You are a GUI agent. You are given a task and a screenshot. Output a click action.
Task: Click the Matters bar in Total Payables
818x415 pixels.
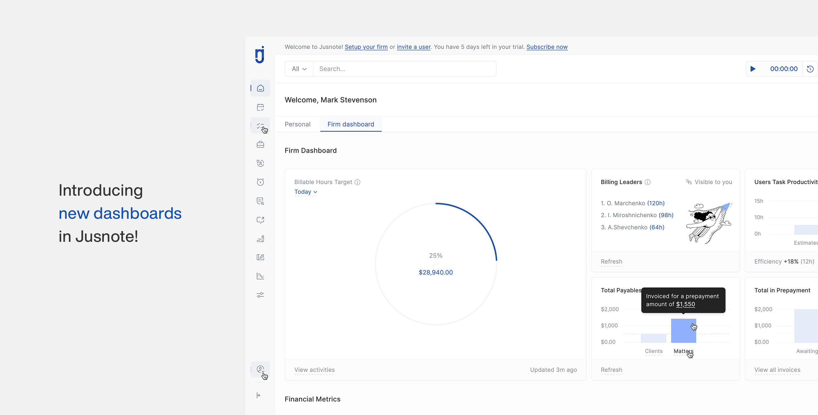(683, 331)
